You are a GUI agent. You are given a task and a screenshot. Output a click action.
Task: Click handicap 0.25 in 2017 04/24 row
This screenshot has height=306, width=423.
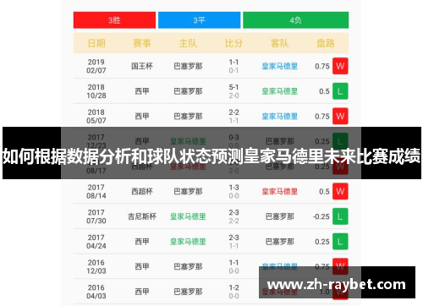(322, 242)
